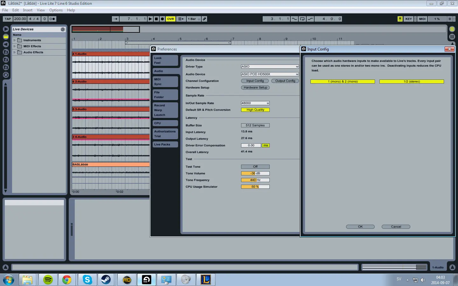
Task: Click TAP tempo button
Action: [x=8, y=19]
